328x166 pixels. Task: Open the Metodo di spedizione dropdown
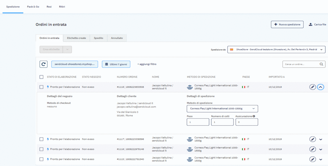222,109
